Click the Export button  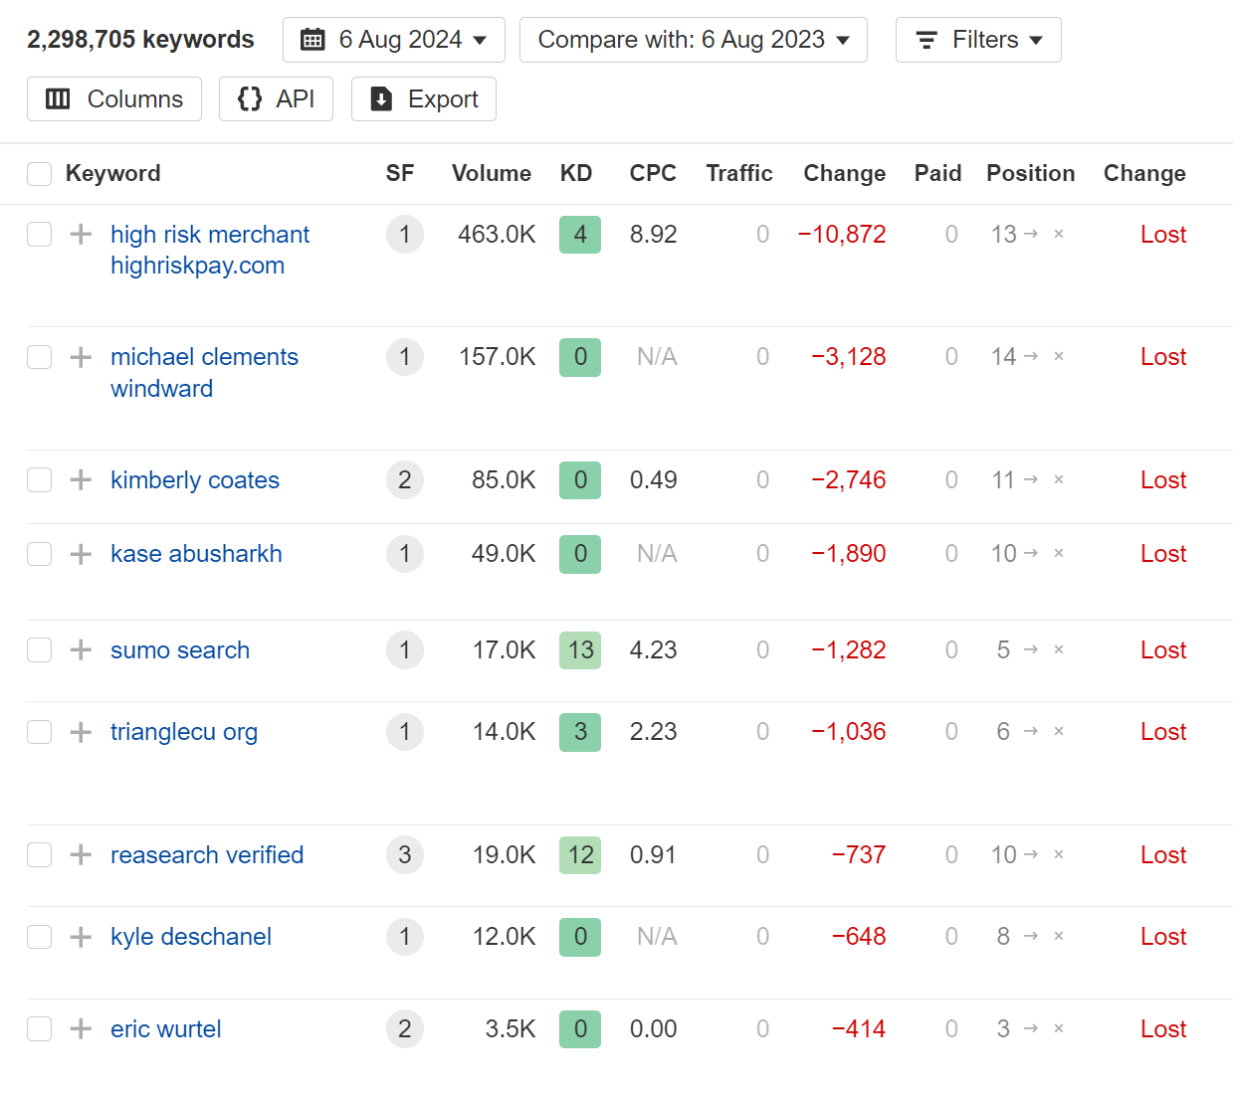click(x=423, y=98)
